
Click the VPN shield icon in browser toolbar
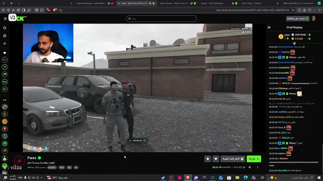click(x=8, y=10)
